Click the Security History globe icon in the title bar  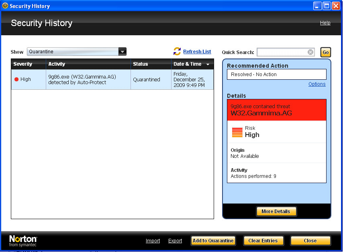coord(5,6)
